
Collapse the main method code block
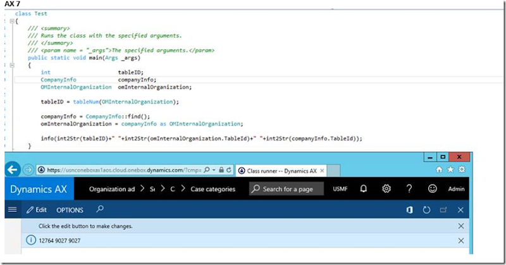tap(12, 65)
